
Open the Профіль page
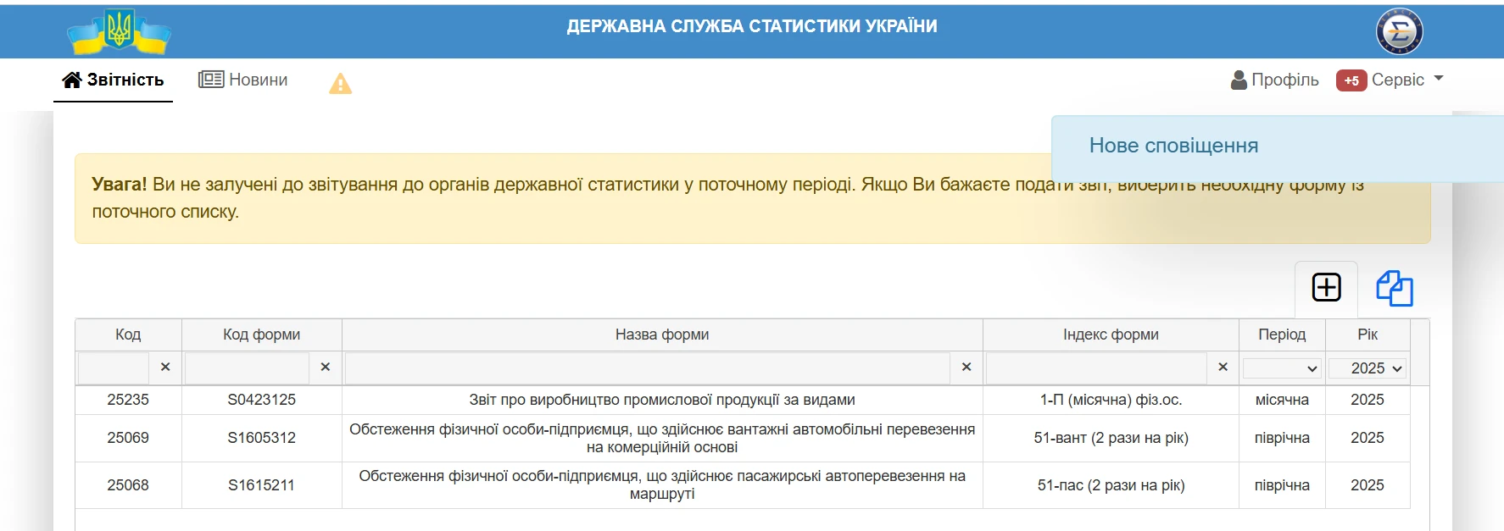click(1274, 80)
